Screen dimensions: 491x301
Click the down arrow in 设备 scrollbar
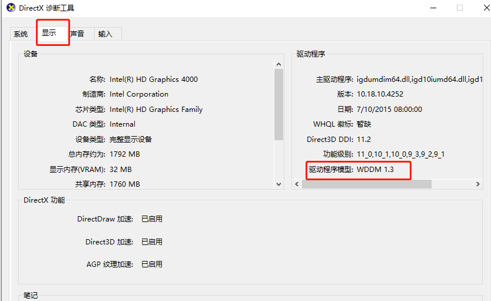point(279,184)
